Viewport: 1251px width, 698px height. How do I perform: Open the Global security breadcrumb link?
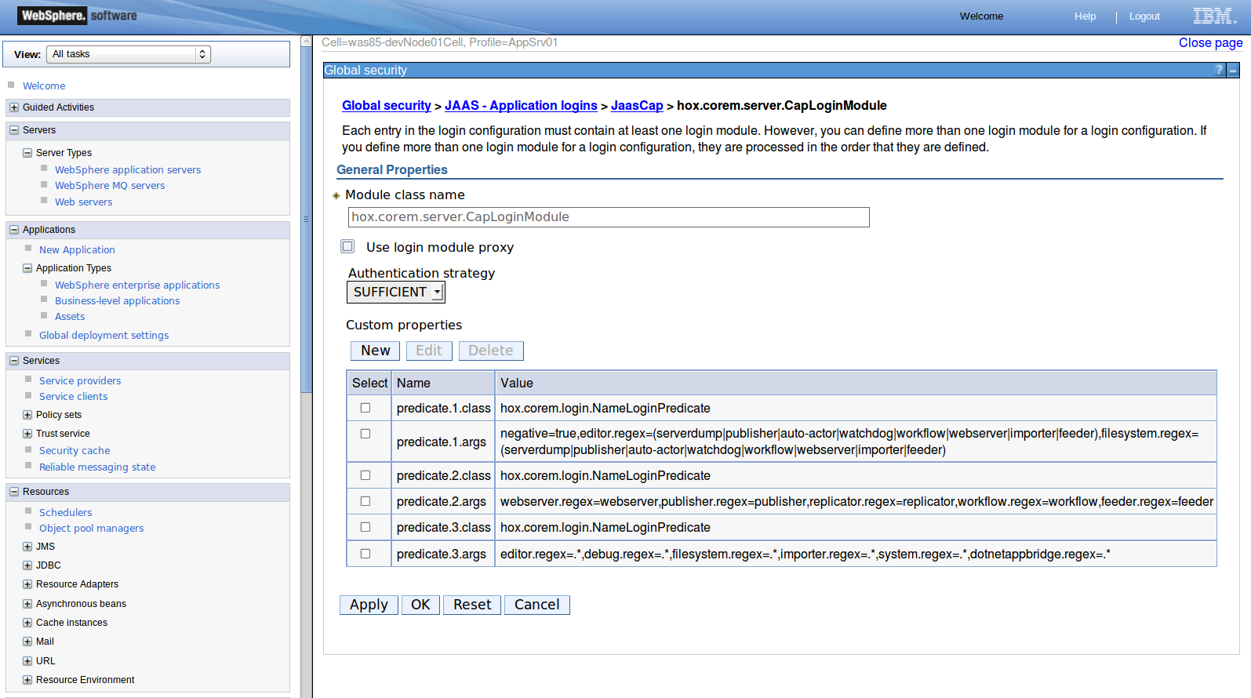387,106
